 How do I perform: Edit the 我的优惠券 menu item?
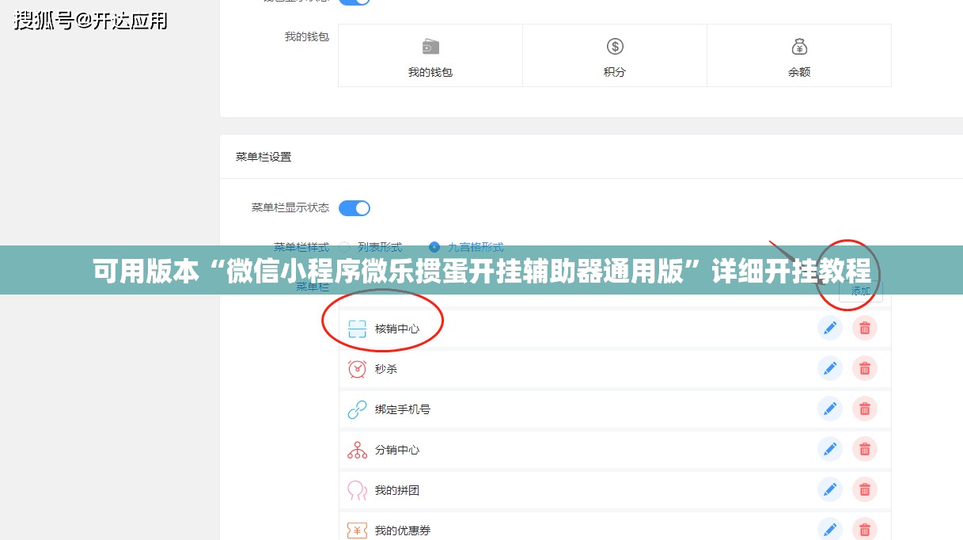coord(830,529)
